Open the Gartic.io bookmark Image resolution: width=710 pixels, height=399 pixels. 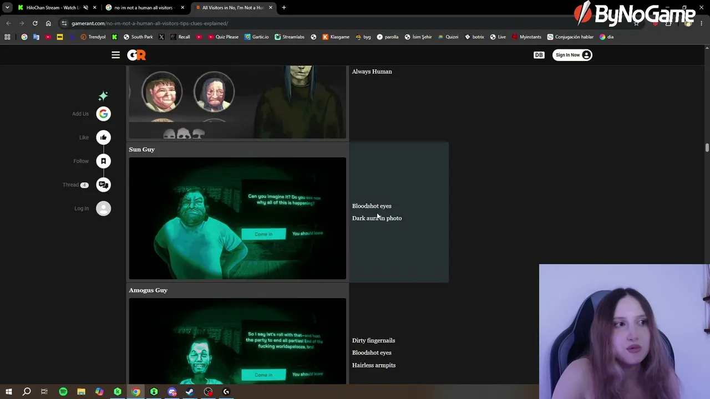coord(257,37)
